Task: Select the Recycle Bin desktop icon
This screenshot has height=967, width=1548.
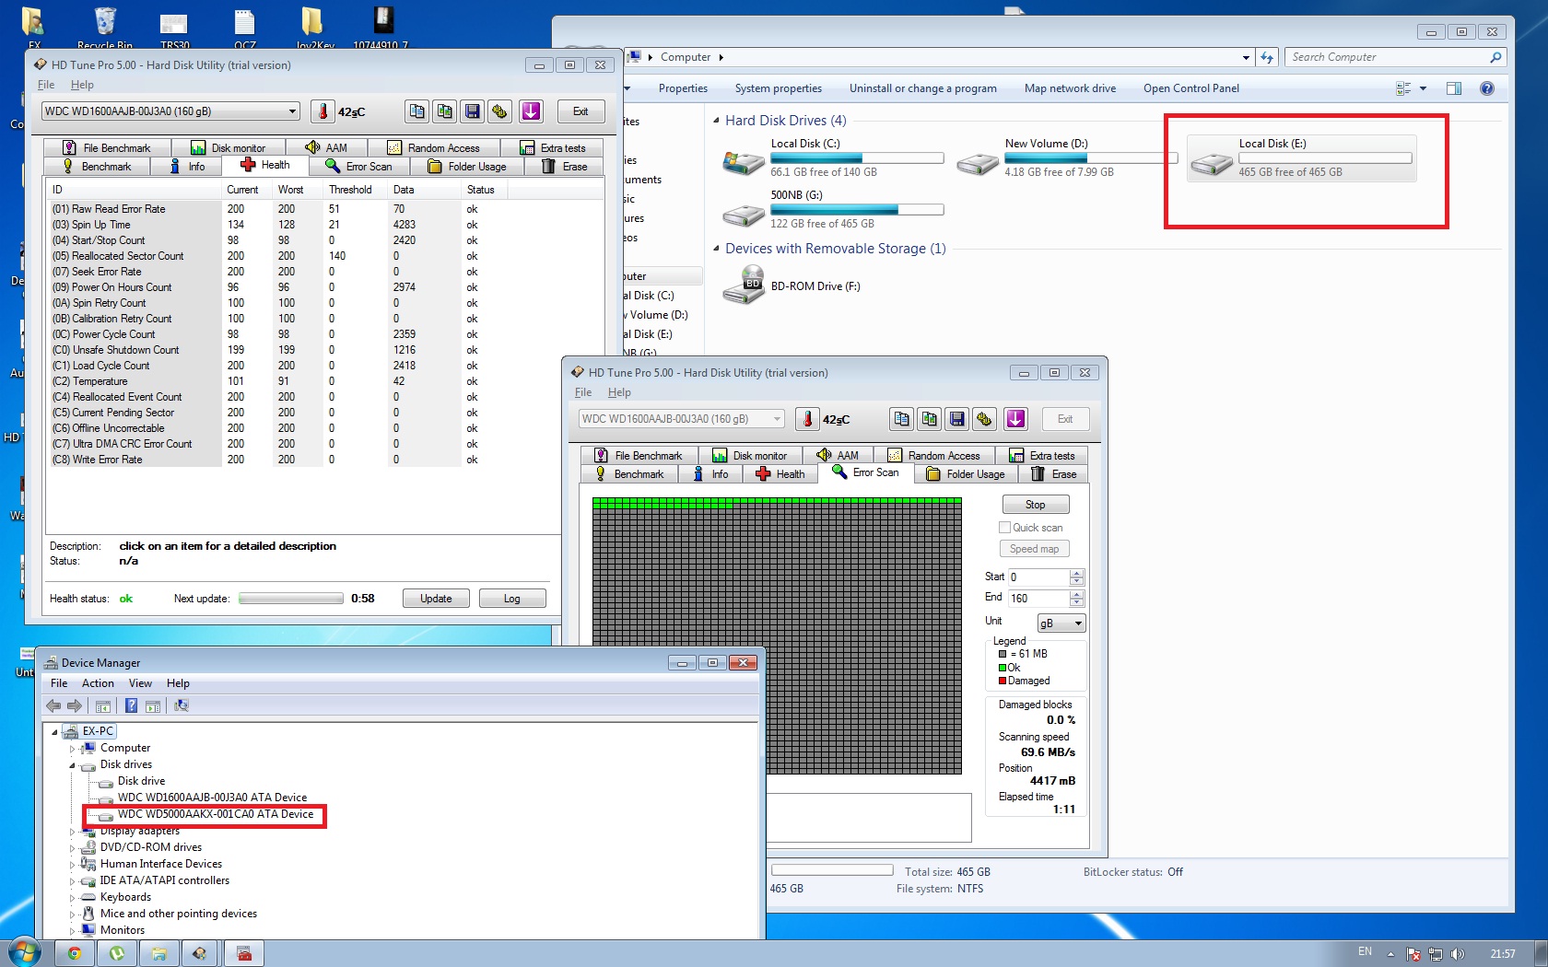Action: pos(105,27)
